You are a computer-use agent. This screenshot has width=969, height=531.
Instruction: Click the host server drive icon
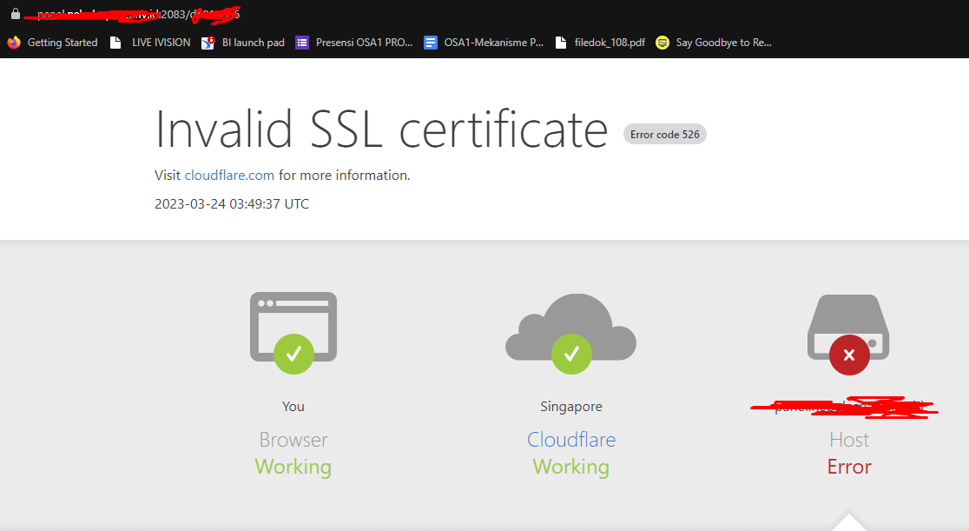point(848,327)
